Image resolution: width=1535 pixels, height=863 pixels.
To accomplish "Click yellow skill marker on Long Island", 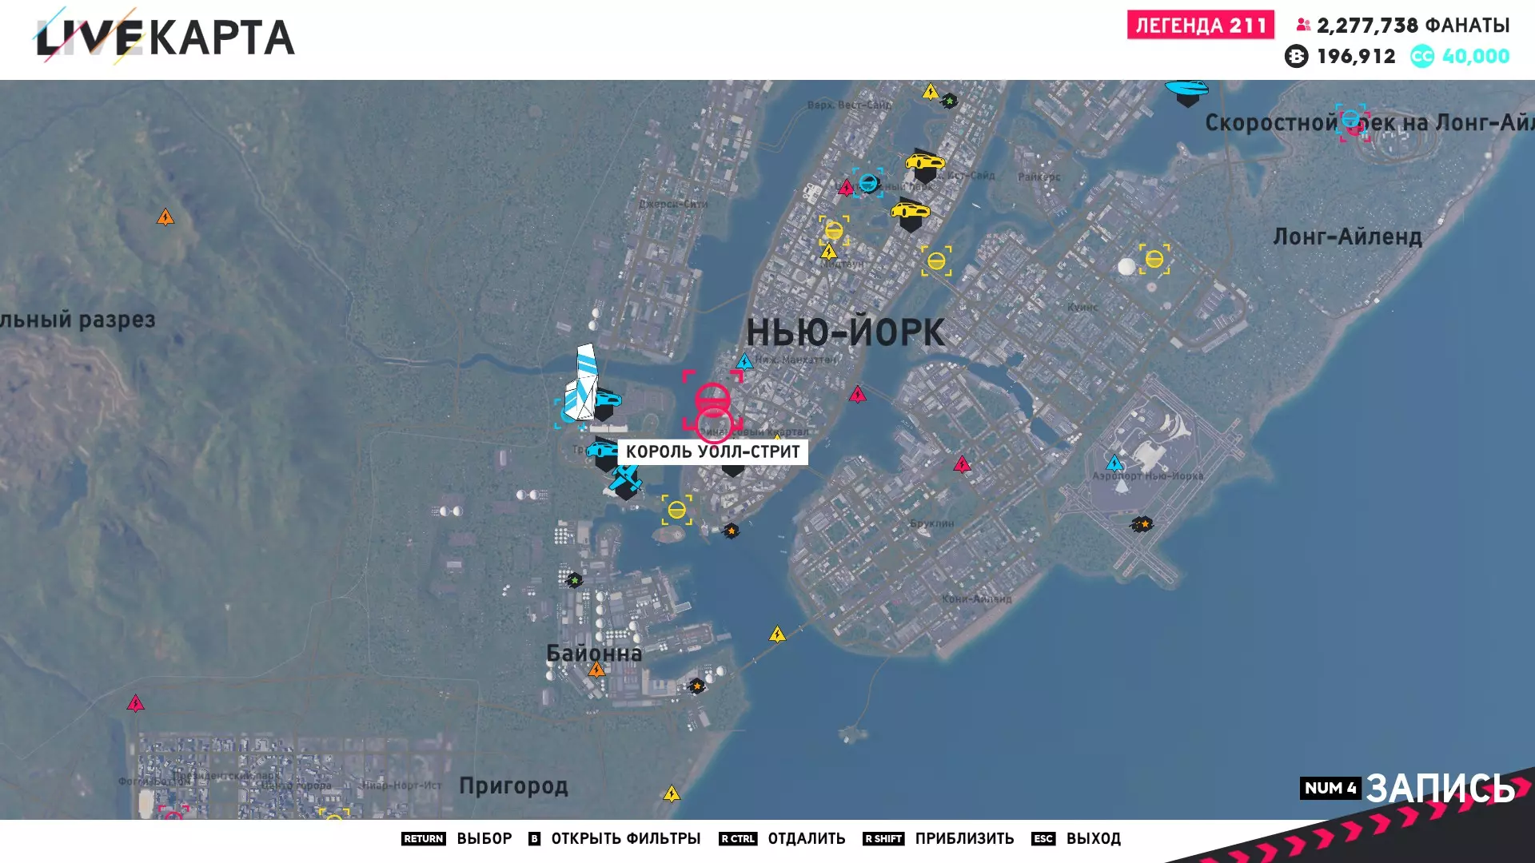I will coord(1154,259).
